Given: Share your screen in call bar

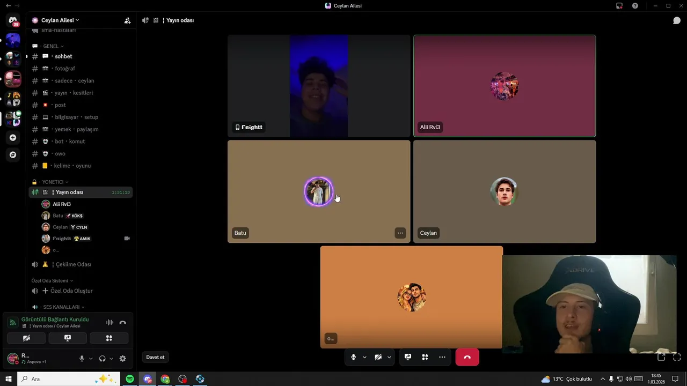Looking at the screenshot, I should tap(408, 357).
